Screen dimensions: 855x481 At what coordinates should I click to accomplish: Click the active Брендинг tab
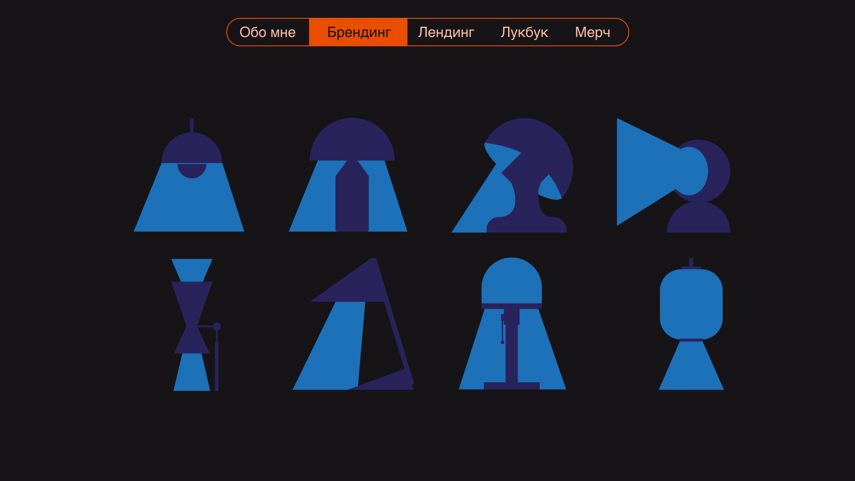pyautogui.click(x=358, y=32)
